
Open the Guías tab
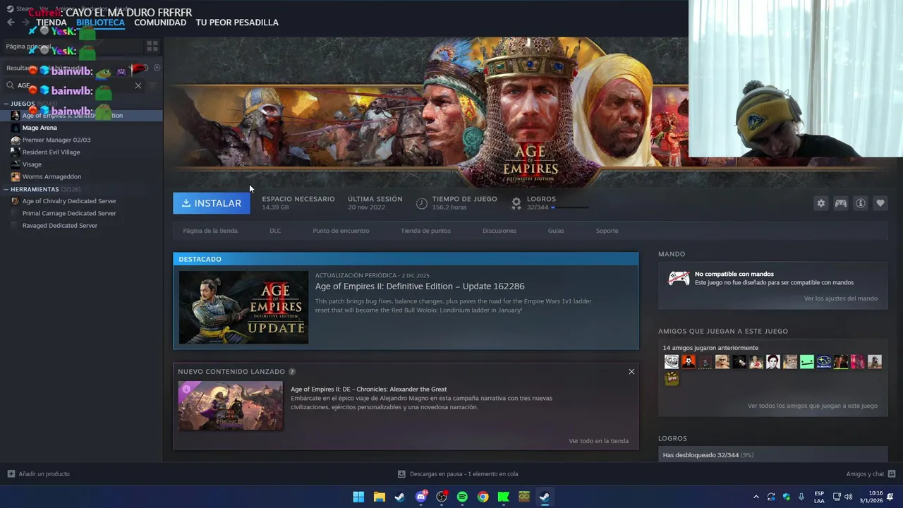(x=556, y=231)
